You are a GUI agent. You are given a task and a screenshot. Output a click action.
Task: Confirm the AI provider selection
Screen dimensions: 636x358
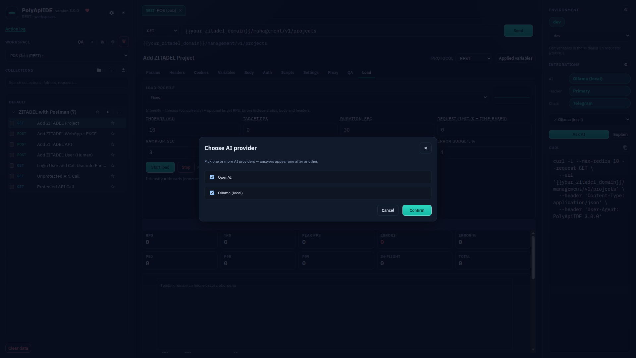pos(417,210)
